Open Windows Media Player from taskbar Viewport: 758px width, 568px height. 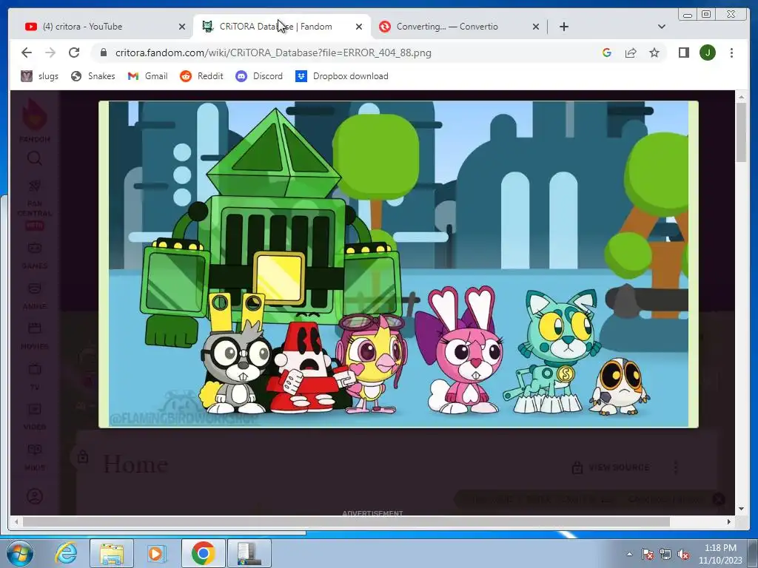coord(155,553)
